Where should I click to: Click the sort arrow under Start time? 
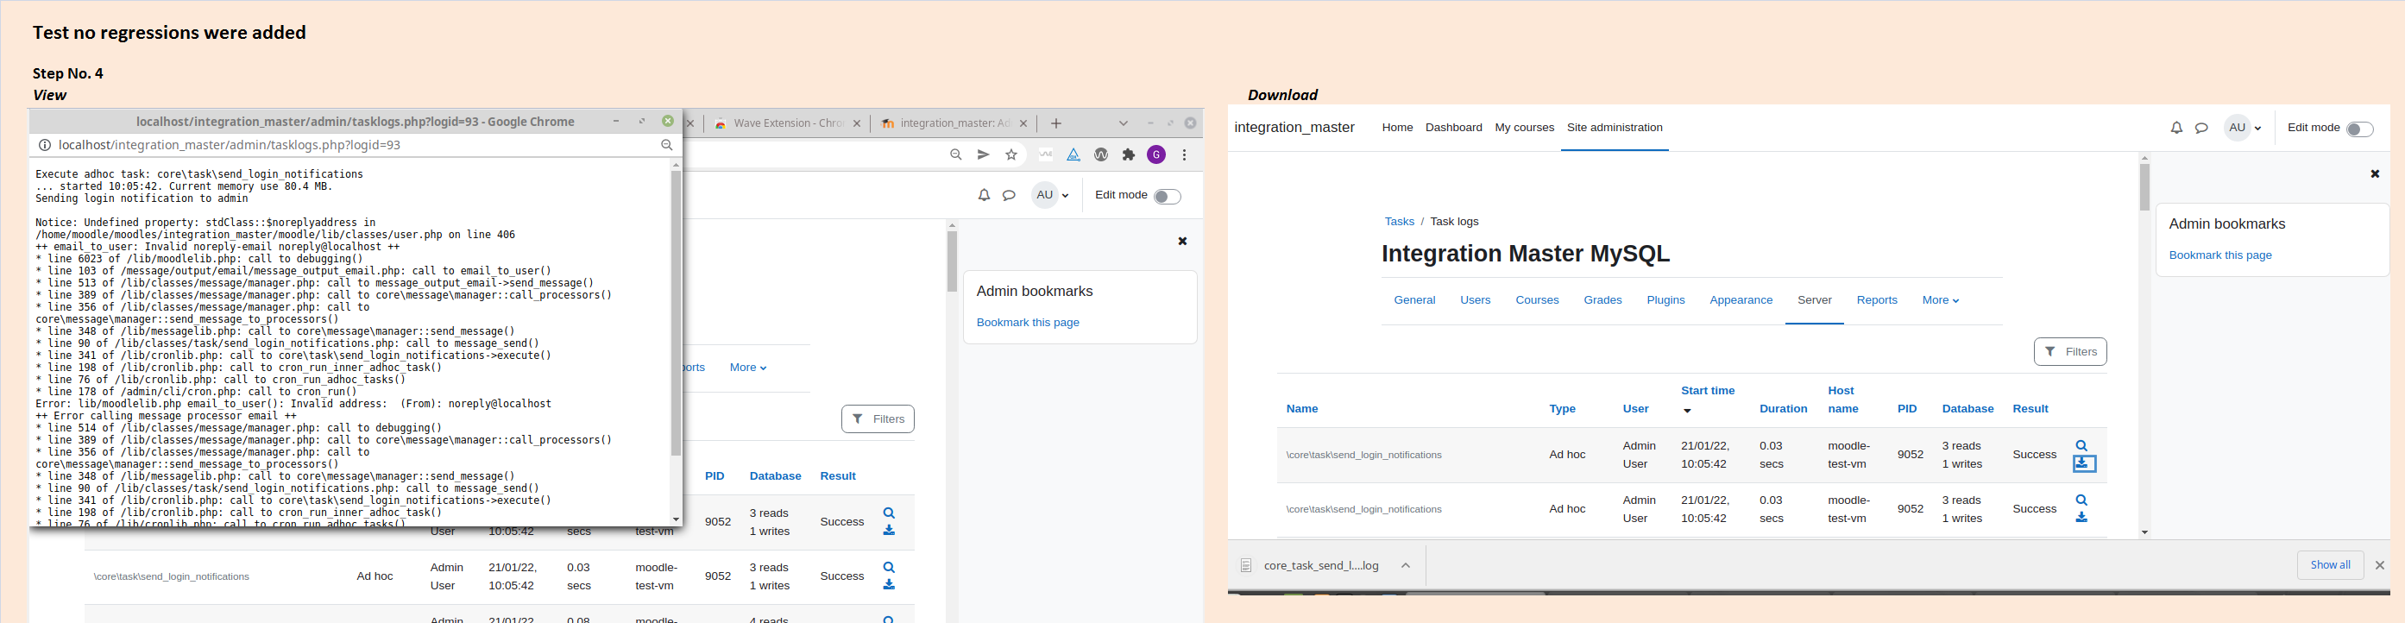[1686, 411]
